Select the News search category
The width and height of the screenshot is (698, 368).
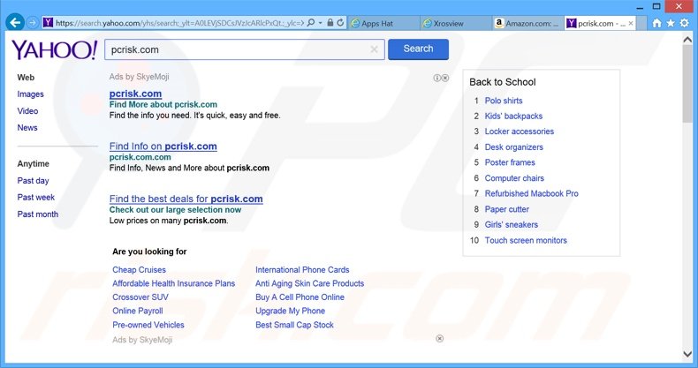click(27, 128)
